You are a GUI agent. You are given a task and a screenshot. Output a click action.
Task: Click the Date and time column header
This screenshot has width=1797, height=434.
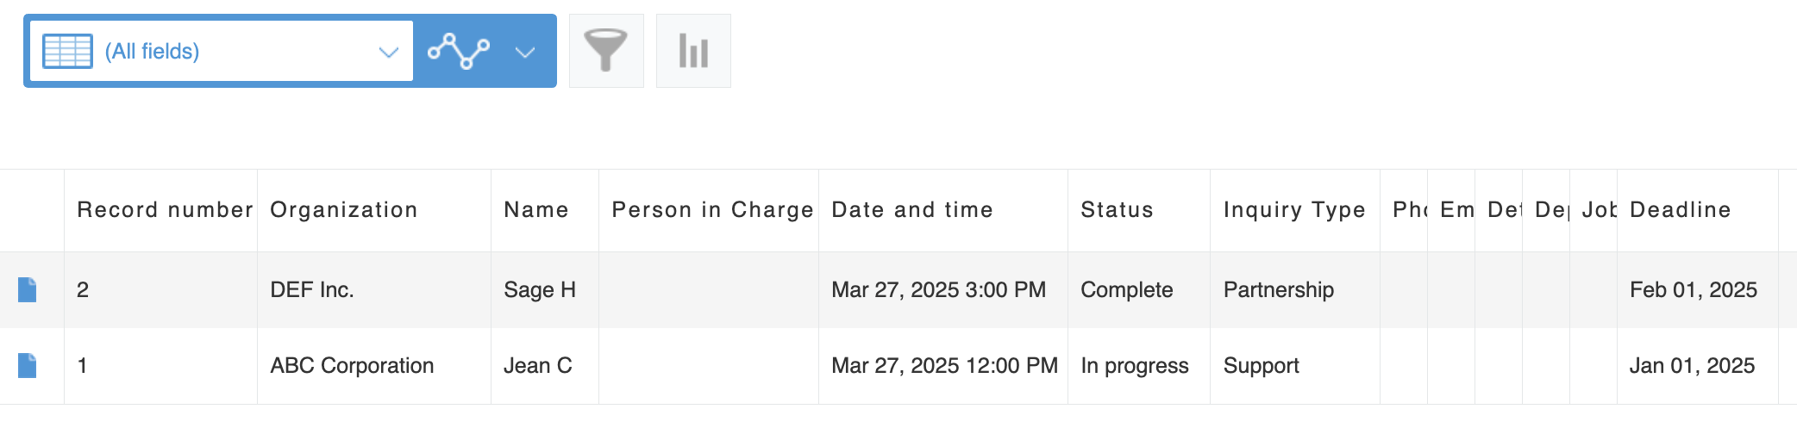point(911,210)
